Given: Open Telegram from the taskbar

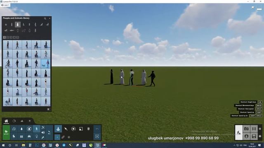Looking at the screenshot, I should tap(64, 145).
